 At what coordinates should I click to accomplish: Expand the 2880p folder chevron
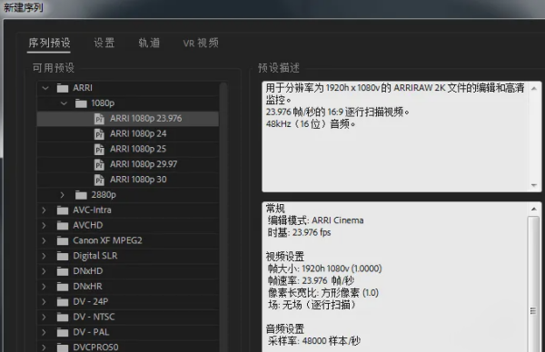click(x=62, y=195)
